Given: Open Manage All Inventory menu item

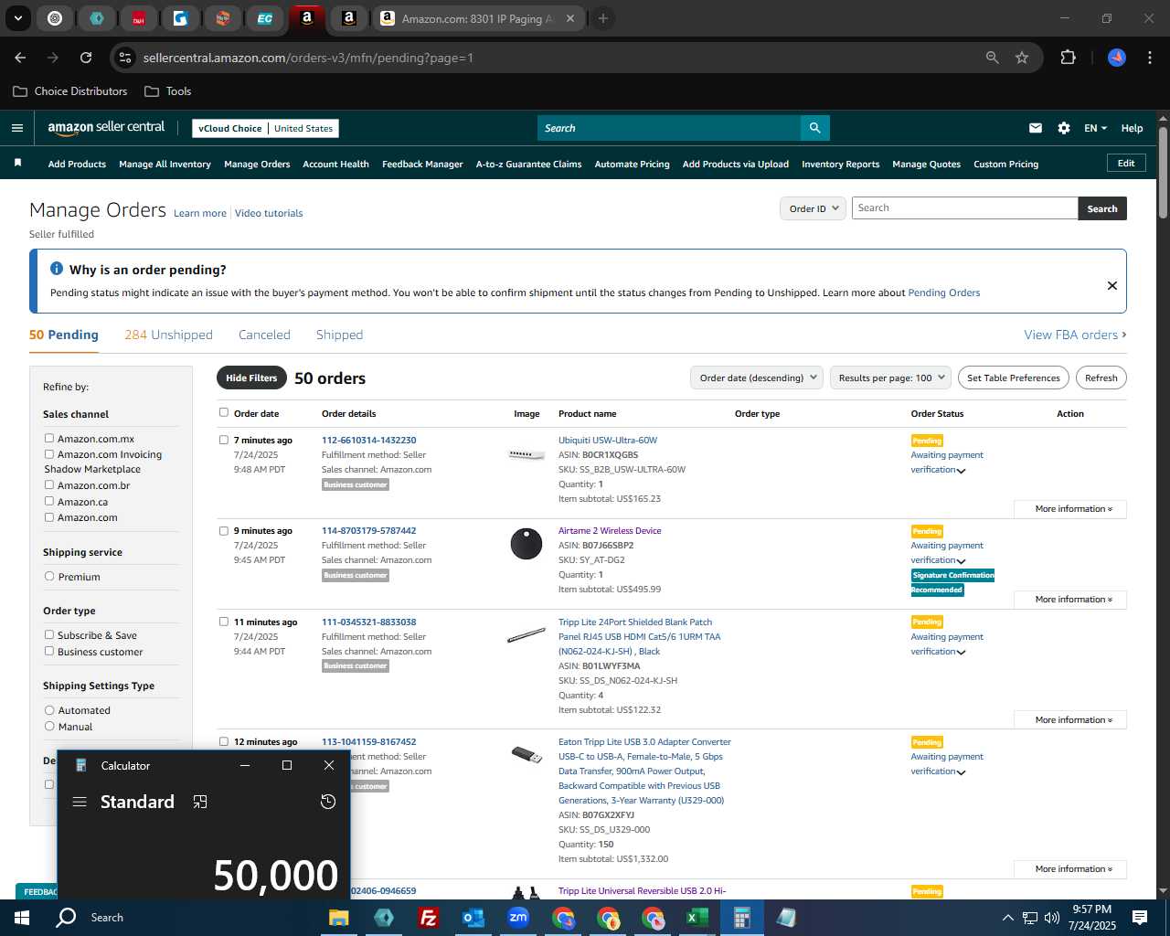Looking at the screenshot, I should tap(165, 165).
